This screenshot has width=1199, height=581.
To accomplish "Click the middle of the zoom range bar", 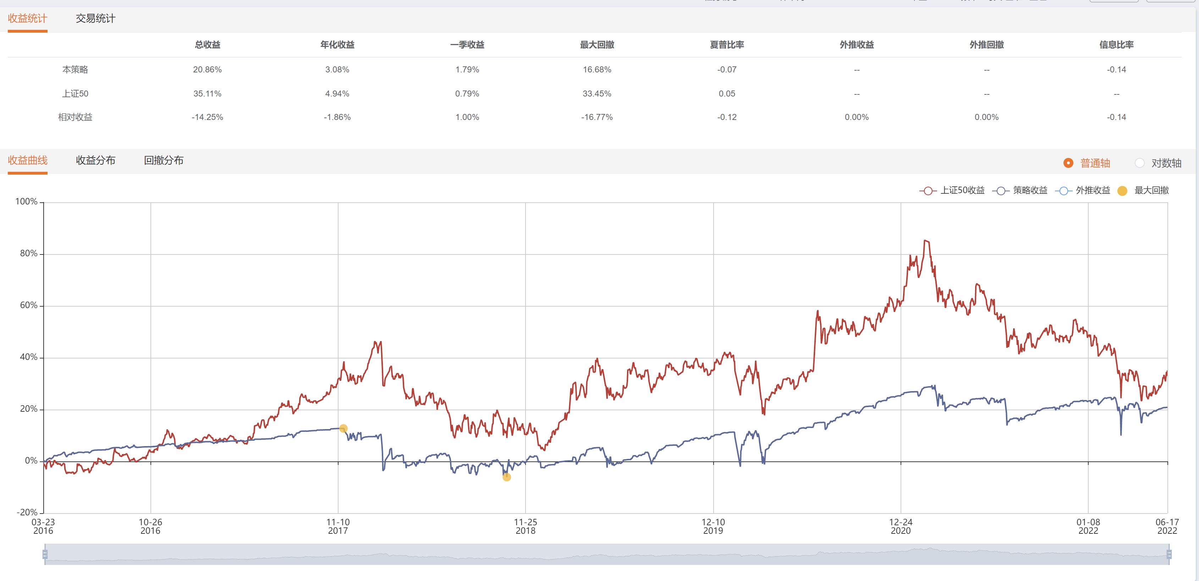I will (x=606, y=554).
